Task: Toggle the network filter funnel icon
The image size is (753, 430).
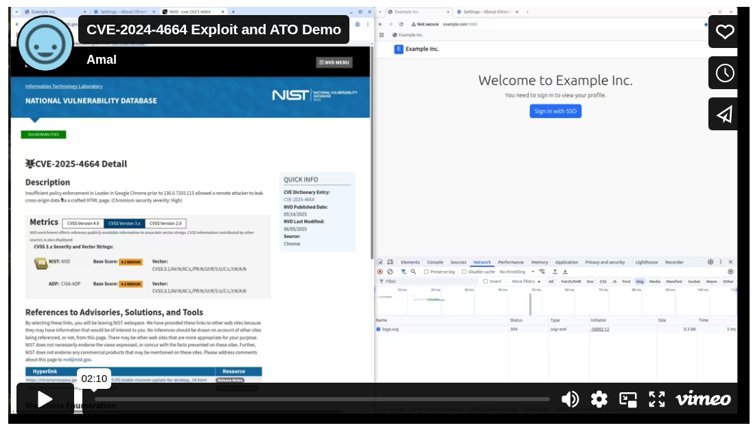Action: click(404, 272)
